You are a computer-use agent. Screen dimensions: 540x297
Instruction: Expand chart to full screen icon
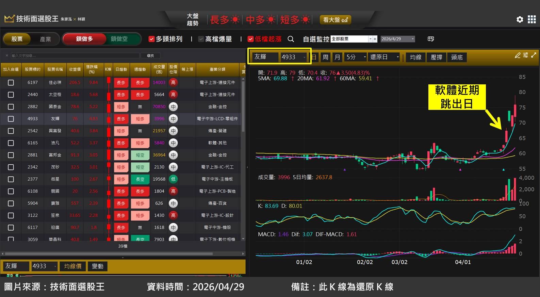click(x=534, y=55)
